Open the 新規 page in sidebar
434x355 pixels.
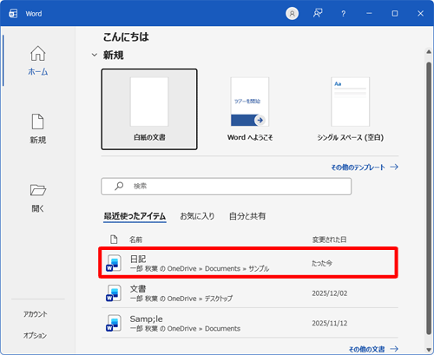pyautogui.click(x=38, y=128)
